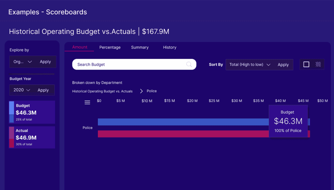Viewport: 334px width, 190px height.
Task: Open the Budget Year 2020 dropdown
Action: [x=22, y=90]
